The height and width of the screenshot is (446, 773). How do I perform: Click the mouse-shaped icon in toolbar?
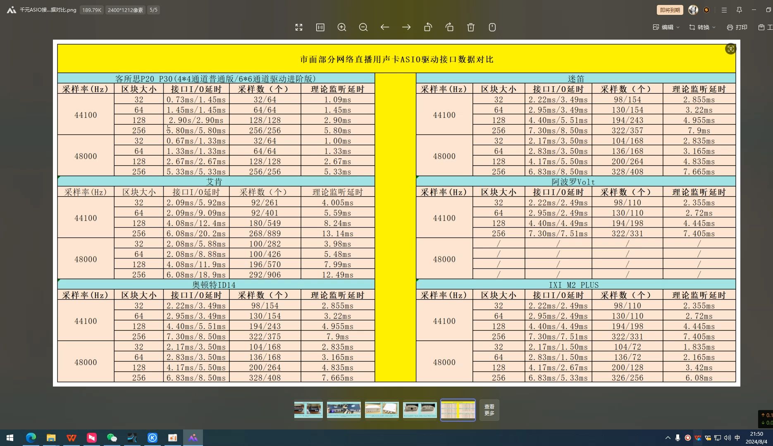click(x=492, y=27)
